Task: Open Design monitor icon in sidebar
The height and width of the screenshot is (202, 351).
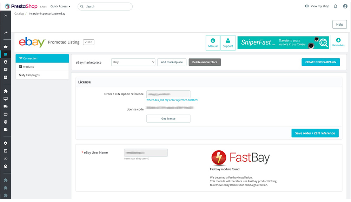Action: pos(6,99)
